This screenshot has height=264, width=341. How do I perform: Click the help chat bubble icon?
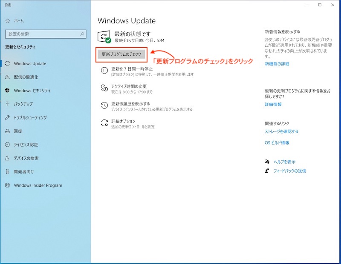click(x=267, y=162)
